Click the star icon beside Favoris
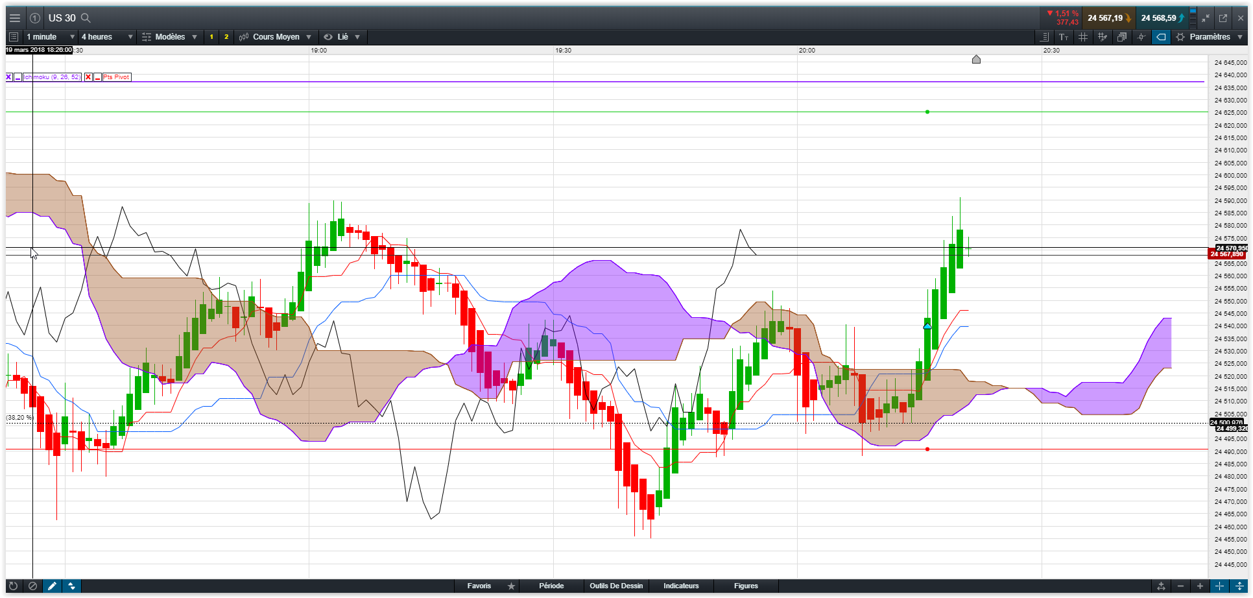Screen dimensions: 1253x598 pyautogui.click(x=511, y=586)
